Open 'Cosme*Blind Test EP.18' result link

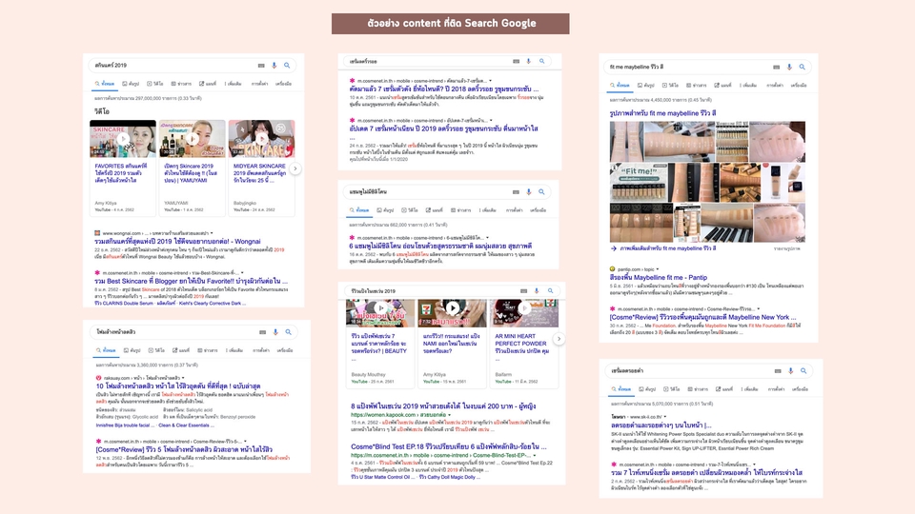pyautogui.click(x=449, y=446)
